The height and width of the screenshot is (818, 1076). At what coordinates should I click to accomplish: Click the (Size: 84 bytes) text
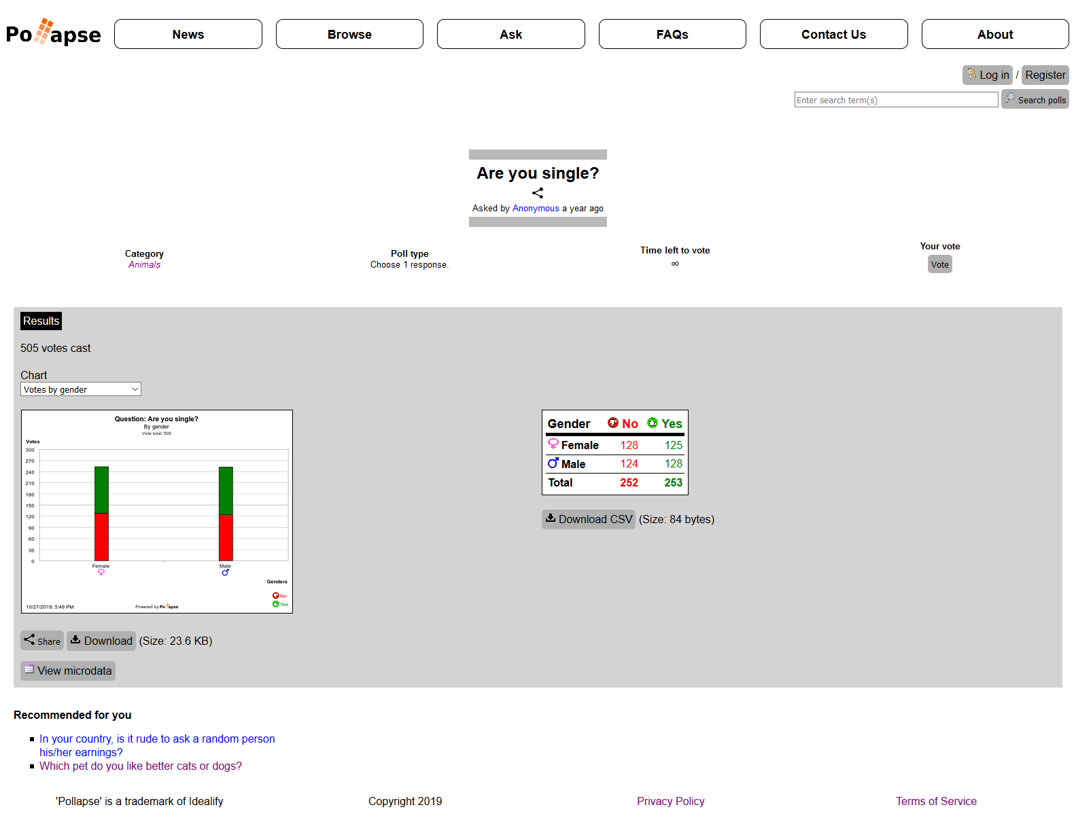(677, 519)
